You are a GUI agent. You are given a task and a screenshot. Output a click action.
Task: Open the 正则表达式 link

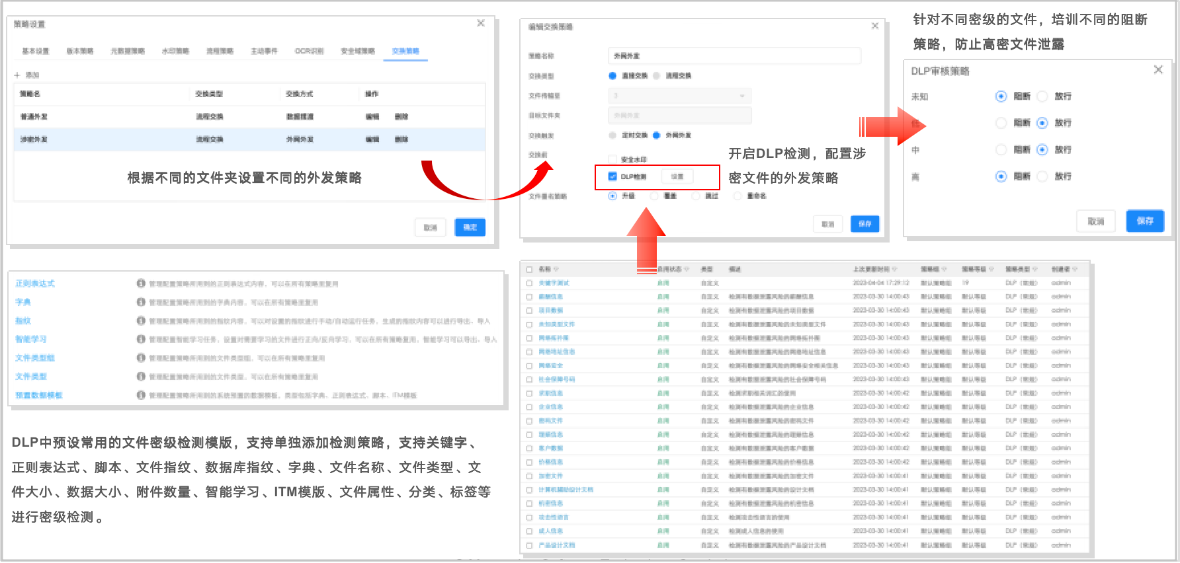pos(35,283)
